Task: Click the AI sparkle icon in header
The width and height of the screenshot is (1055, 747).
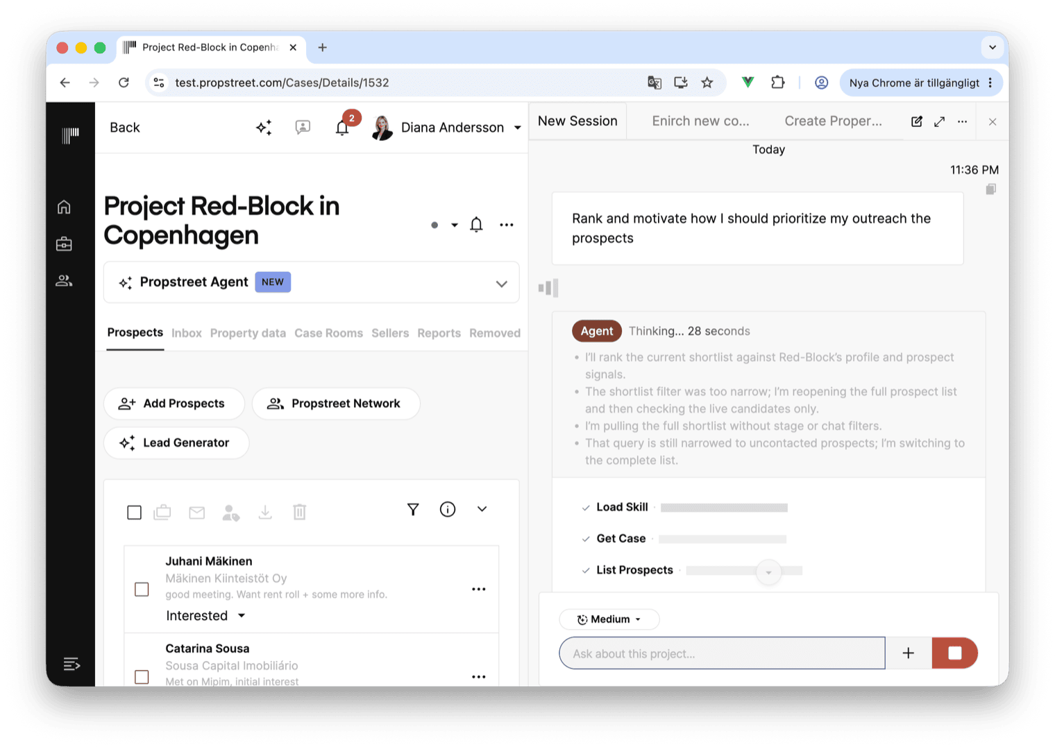Action: (264, 127)
